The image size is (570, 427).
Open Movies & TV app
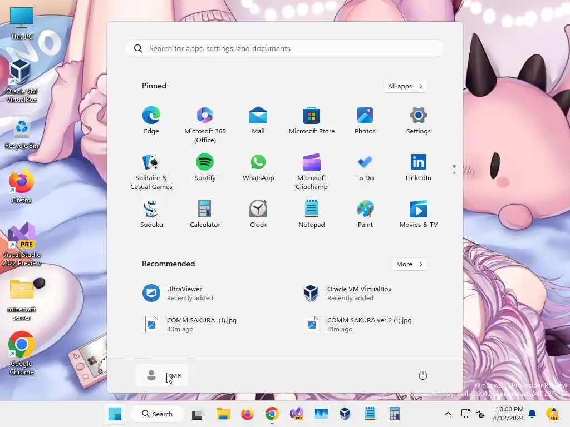[x=419, y=215]
